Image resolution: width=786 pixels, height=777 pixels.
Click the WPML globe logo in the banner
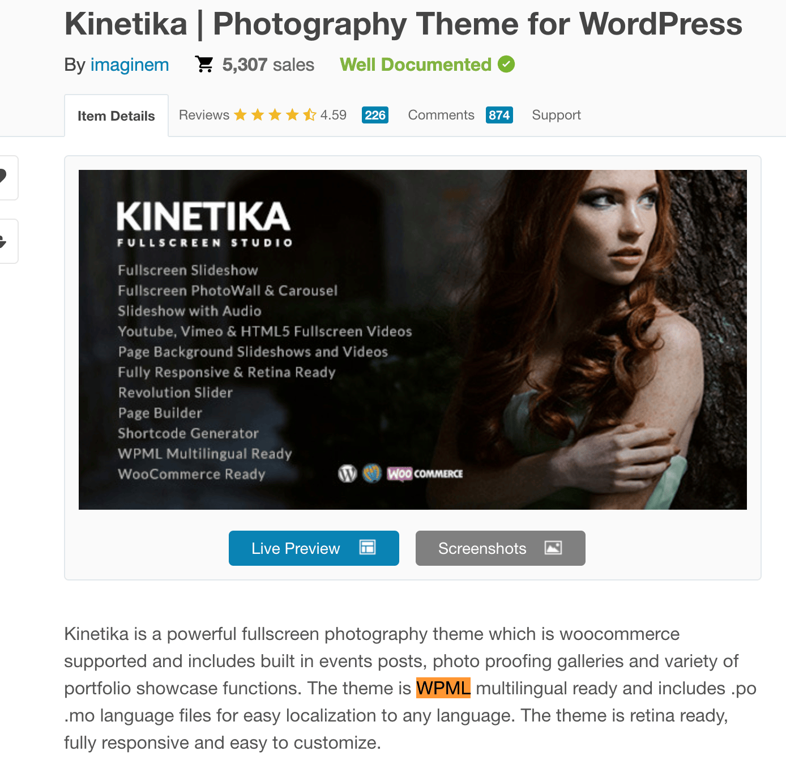coord(372,473)
